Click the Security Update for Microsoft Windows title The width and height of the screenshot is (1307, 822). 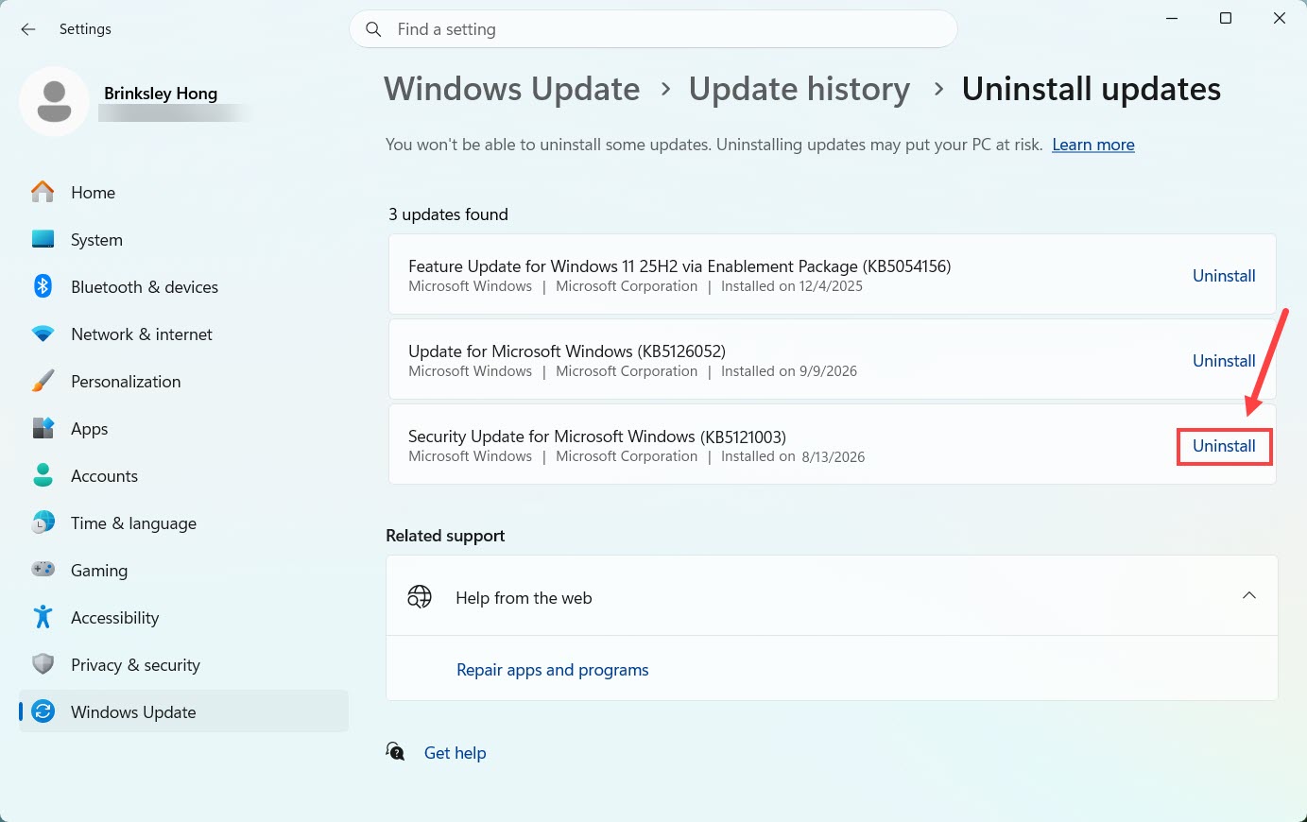(597, 437)
